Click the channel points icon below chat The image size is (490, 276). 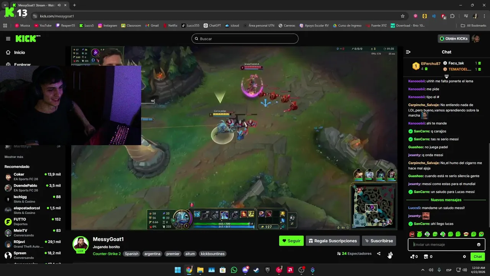(412, 256)
